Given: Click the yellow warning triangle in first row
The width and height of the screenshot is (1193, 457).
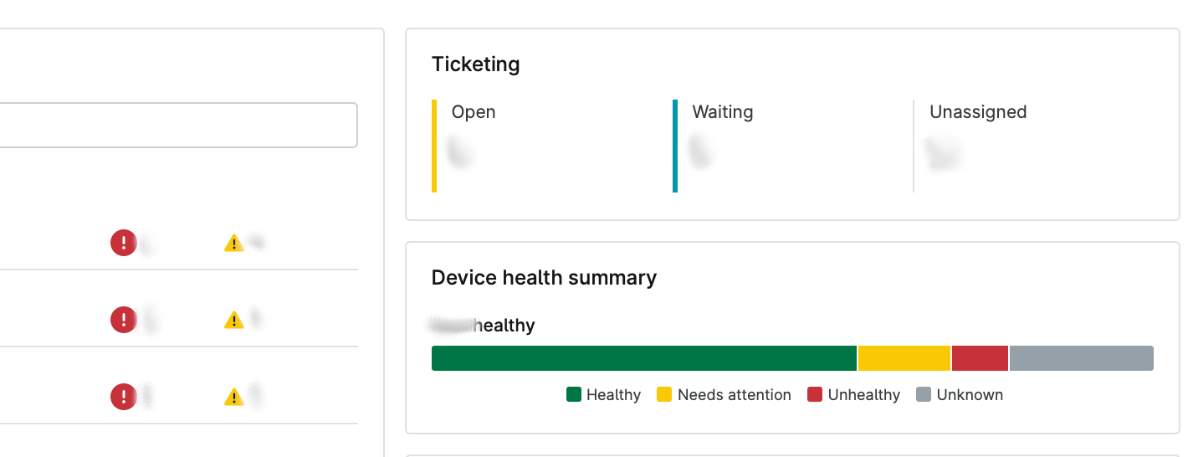Looking at the screenshot, I should point(233,244).
